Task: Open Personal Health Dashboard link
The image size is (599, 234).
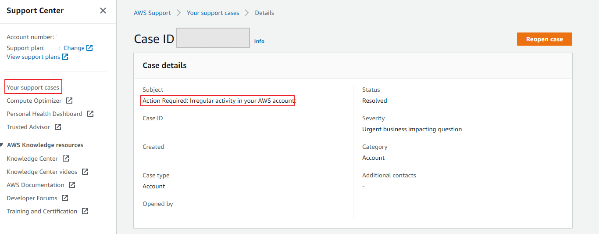Action: (44, 114)
